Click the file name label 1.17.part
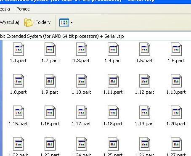 [82, 124]
